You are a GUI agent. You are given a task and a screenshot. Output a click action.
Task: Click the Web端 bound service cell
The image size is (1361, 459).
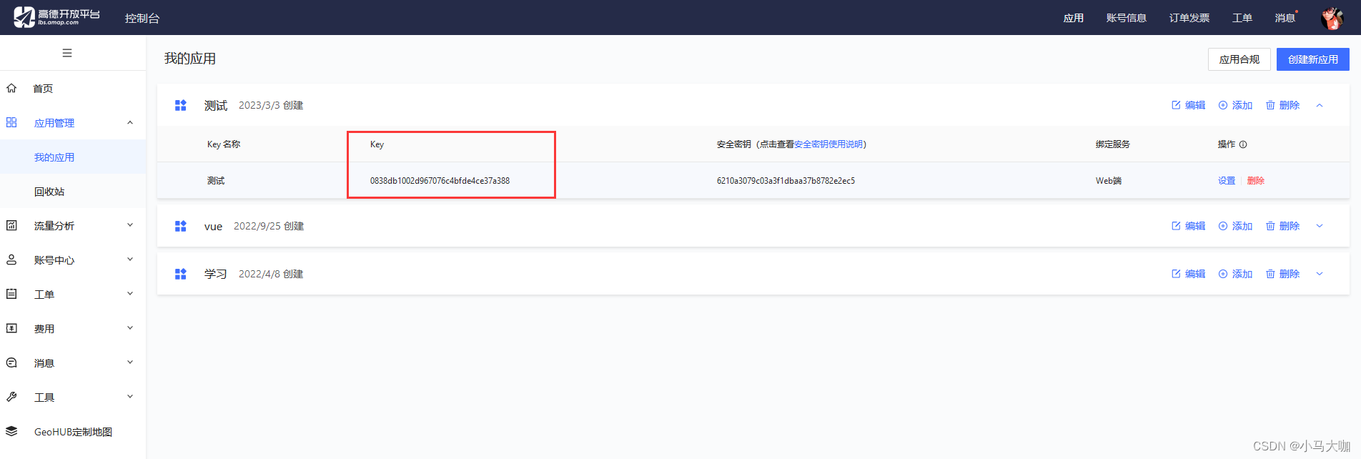point(1109,181)
